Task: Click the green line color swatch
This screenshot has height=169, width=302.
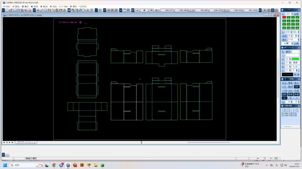Action: click(x=296, y=59)
